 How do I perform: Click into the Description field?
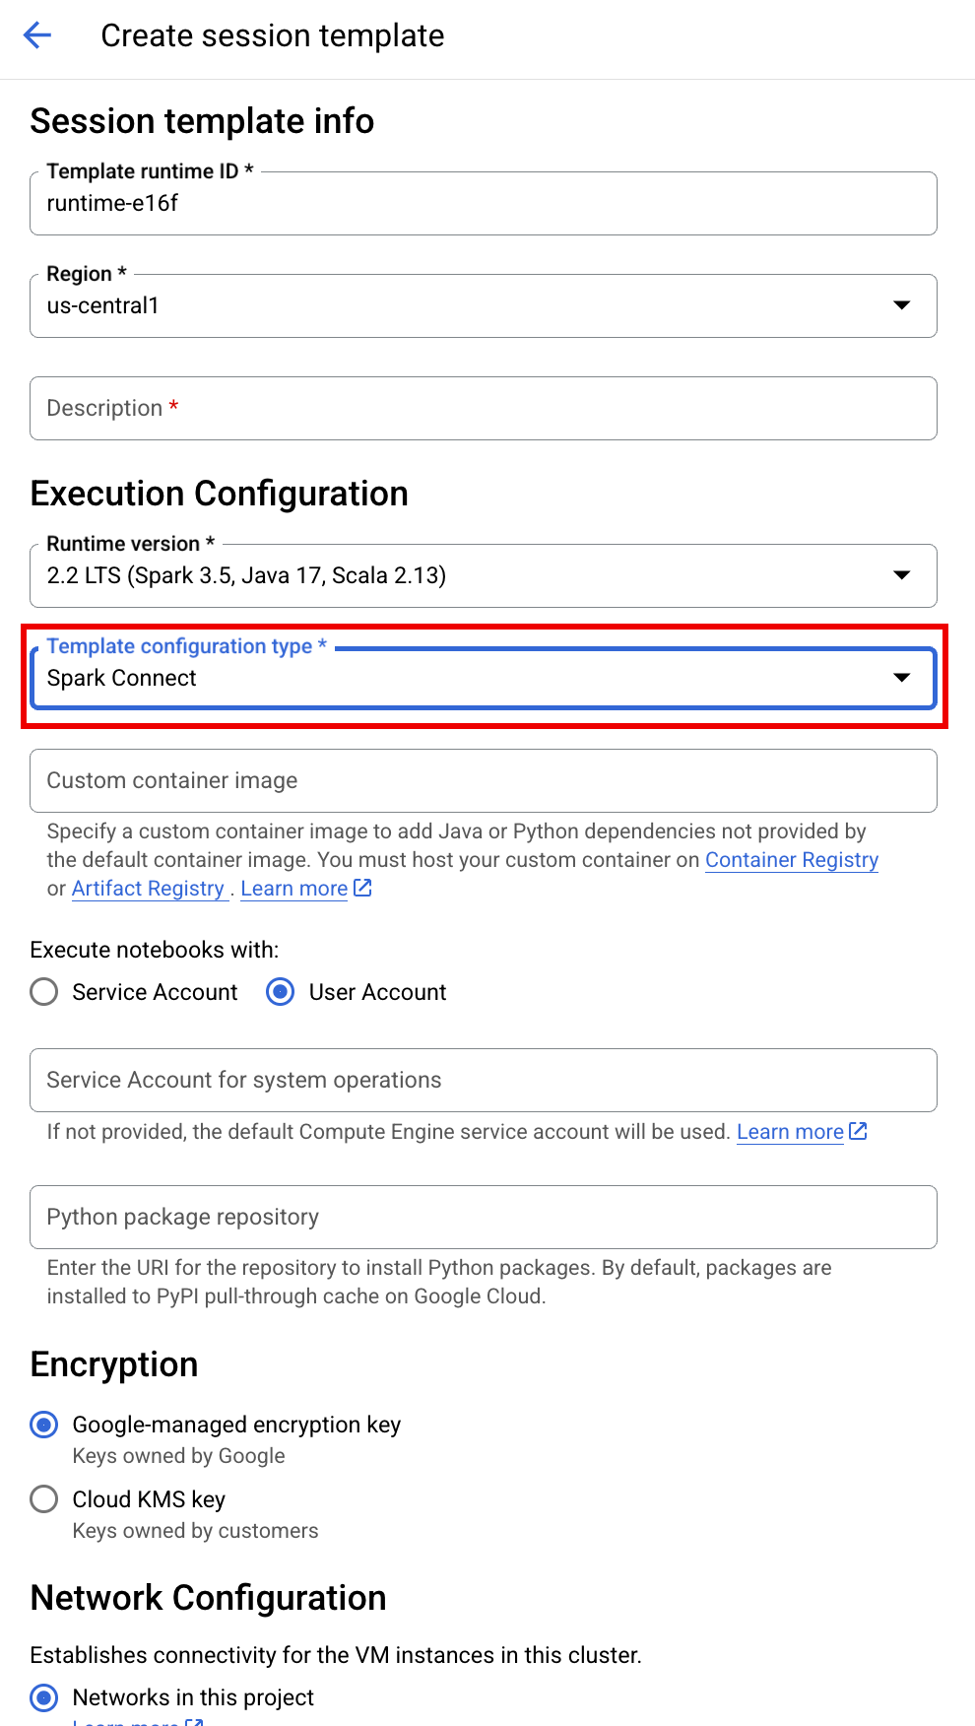click(483, 408)
